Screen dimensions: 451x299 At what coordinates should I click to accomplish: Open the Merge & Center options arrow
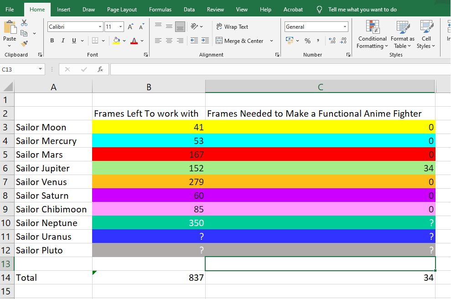click(271, 41)
